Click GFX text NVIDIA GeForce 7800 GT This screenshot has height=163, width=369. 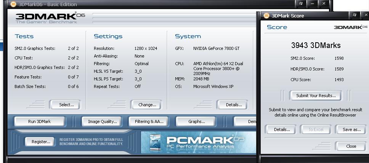[x=216, y=48]
